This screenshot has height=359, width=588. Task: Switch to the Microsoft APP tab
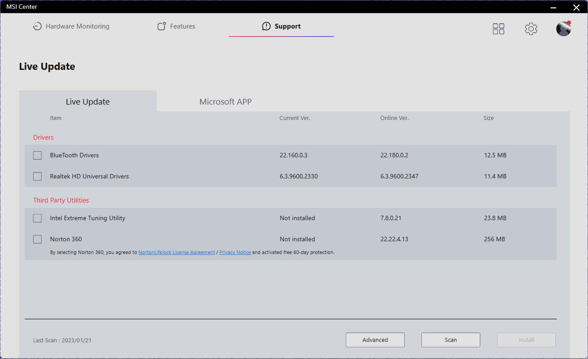coord(226,102)
